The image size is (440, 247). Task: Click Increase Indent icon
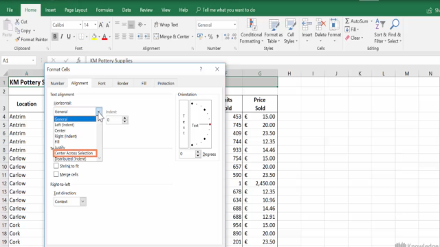pos(146,36)
